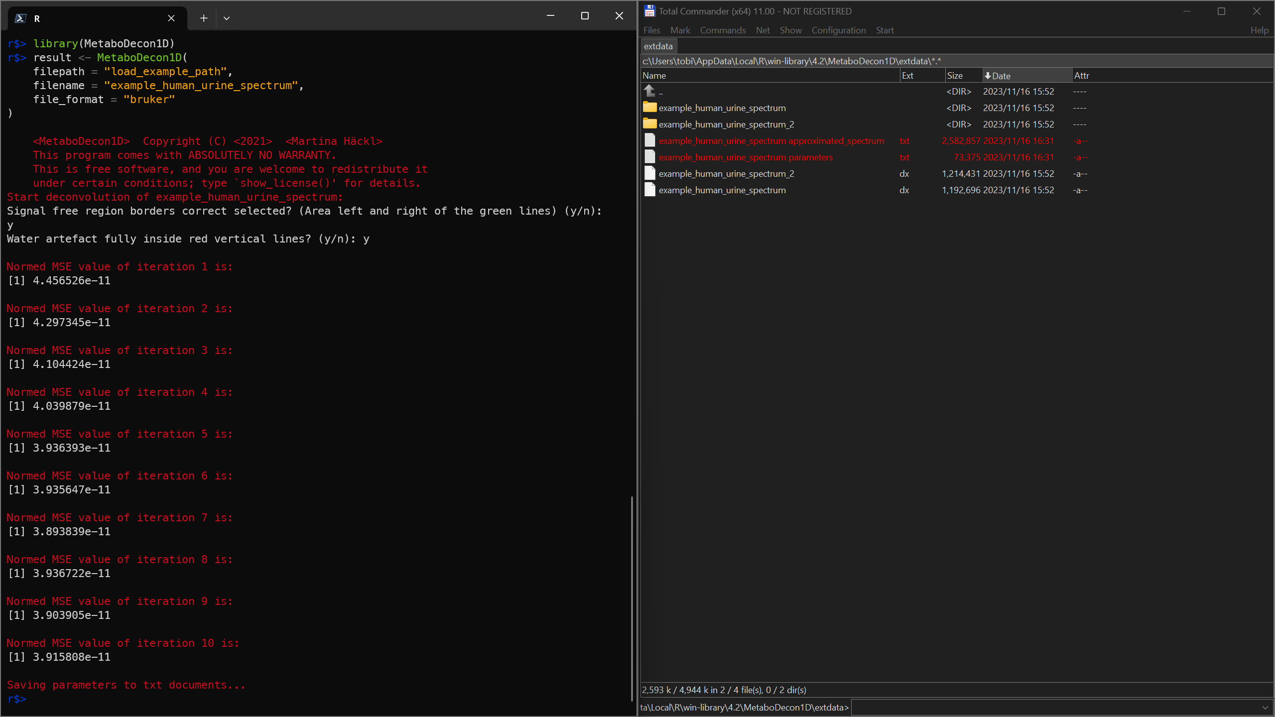1275x717 pixels.
Task: Click the parent directory up-arrow icon
Action: pyautogui.click(x=649, y=91)
